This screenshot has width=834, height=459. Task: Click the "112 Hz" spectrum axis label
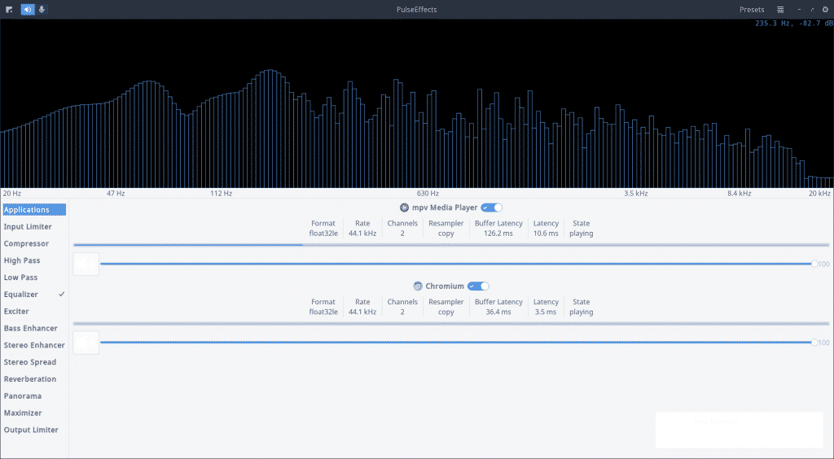pos(222,194)
